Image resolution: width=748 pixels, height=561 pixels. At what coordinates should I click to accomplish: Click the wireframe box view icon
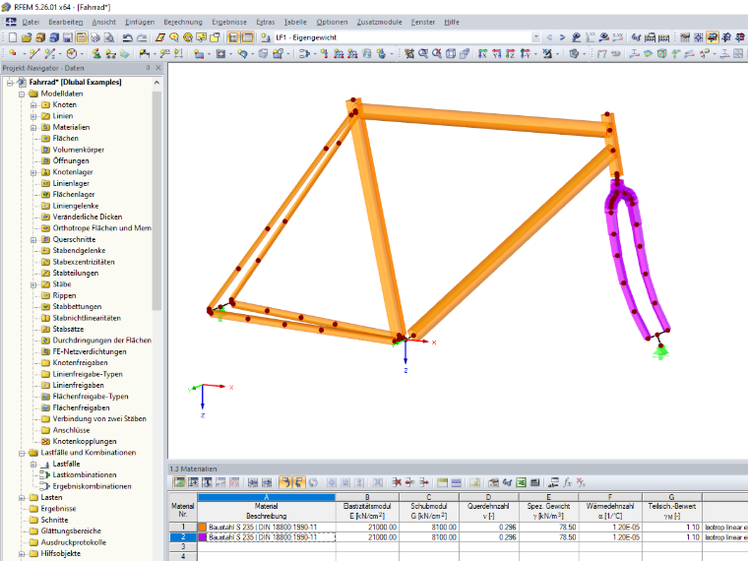click(x=451, y=54)
